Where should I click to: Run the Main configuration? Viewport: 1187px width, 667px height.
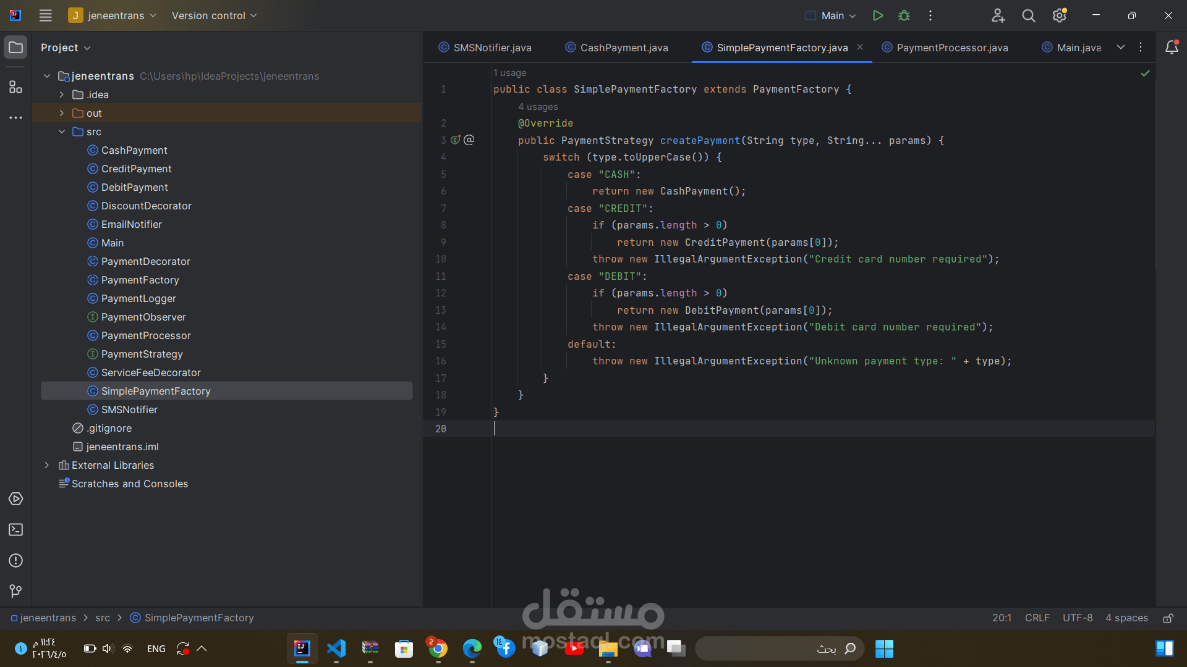pos(877,15)
